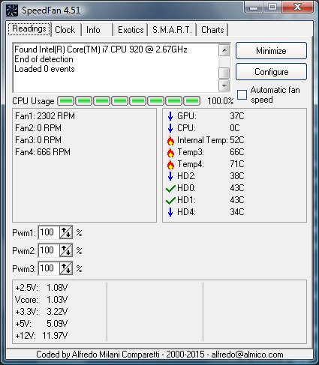
Task: Click the CPU Usage bar indicator
Action: pyautogui.click(x=129, y=101)
